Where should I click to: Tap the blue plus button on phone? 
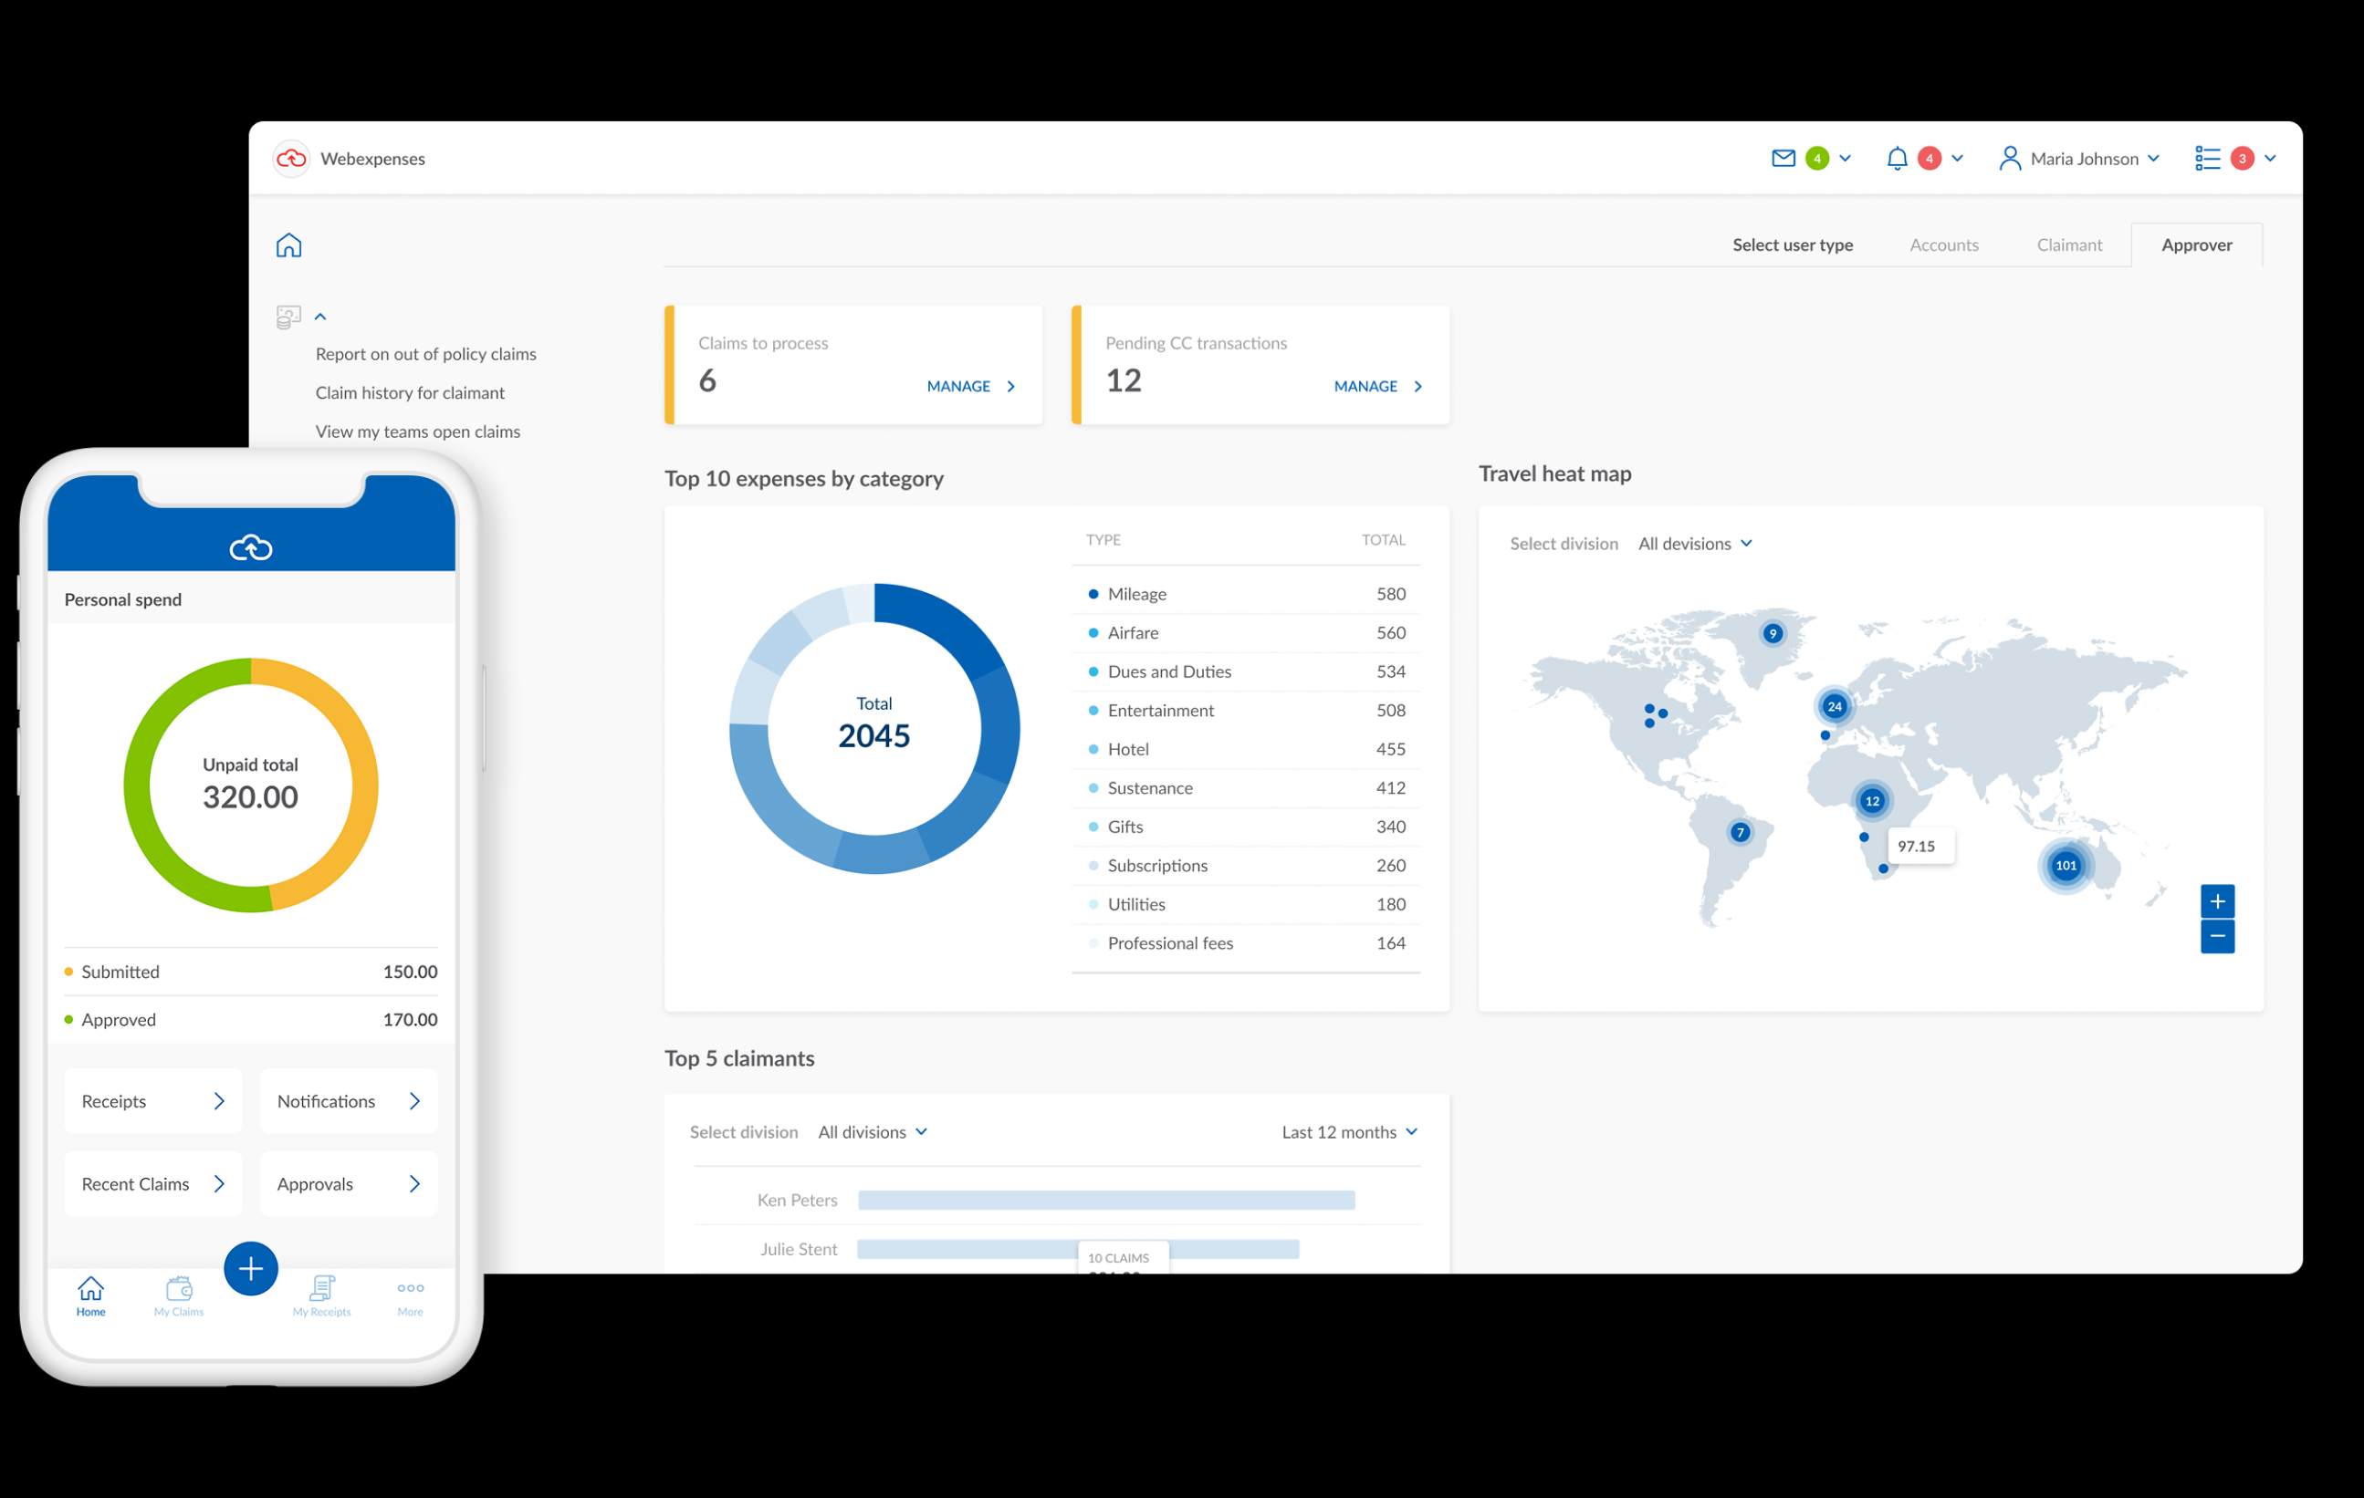click(x=250, y=1268)
